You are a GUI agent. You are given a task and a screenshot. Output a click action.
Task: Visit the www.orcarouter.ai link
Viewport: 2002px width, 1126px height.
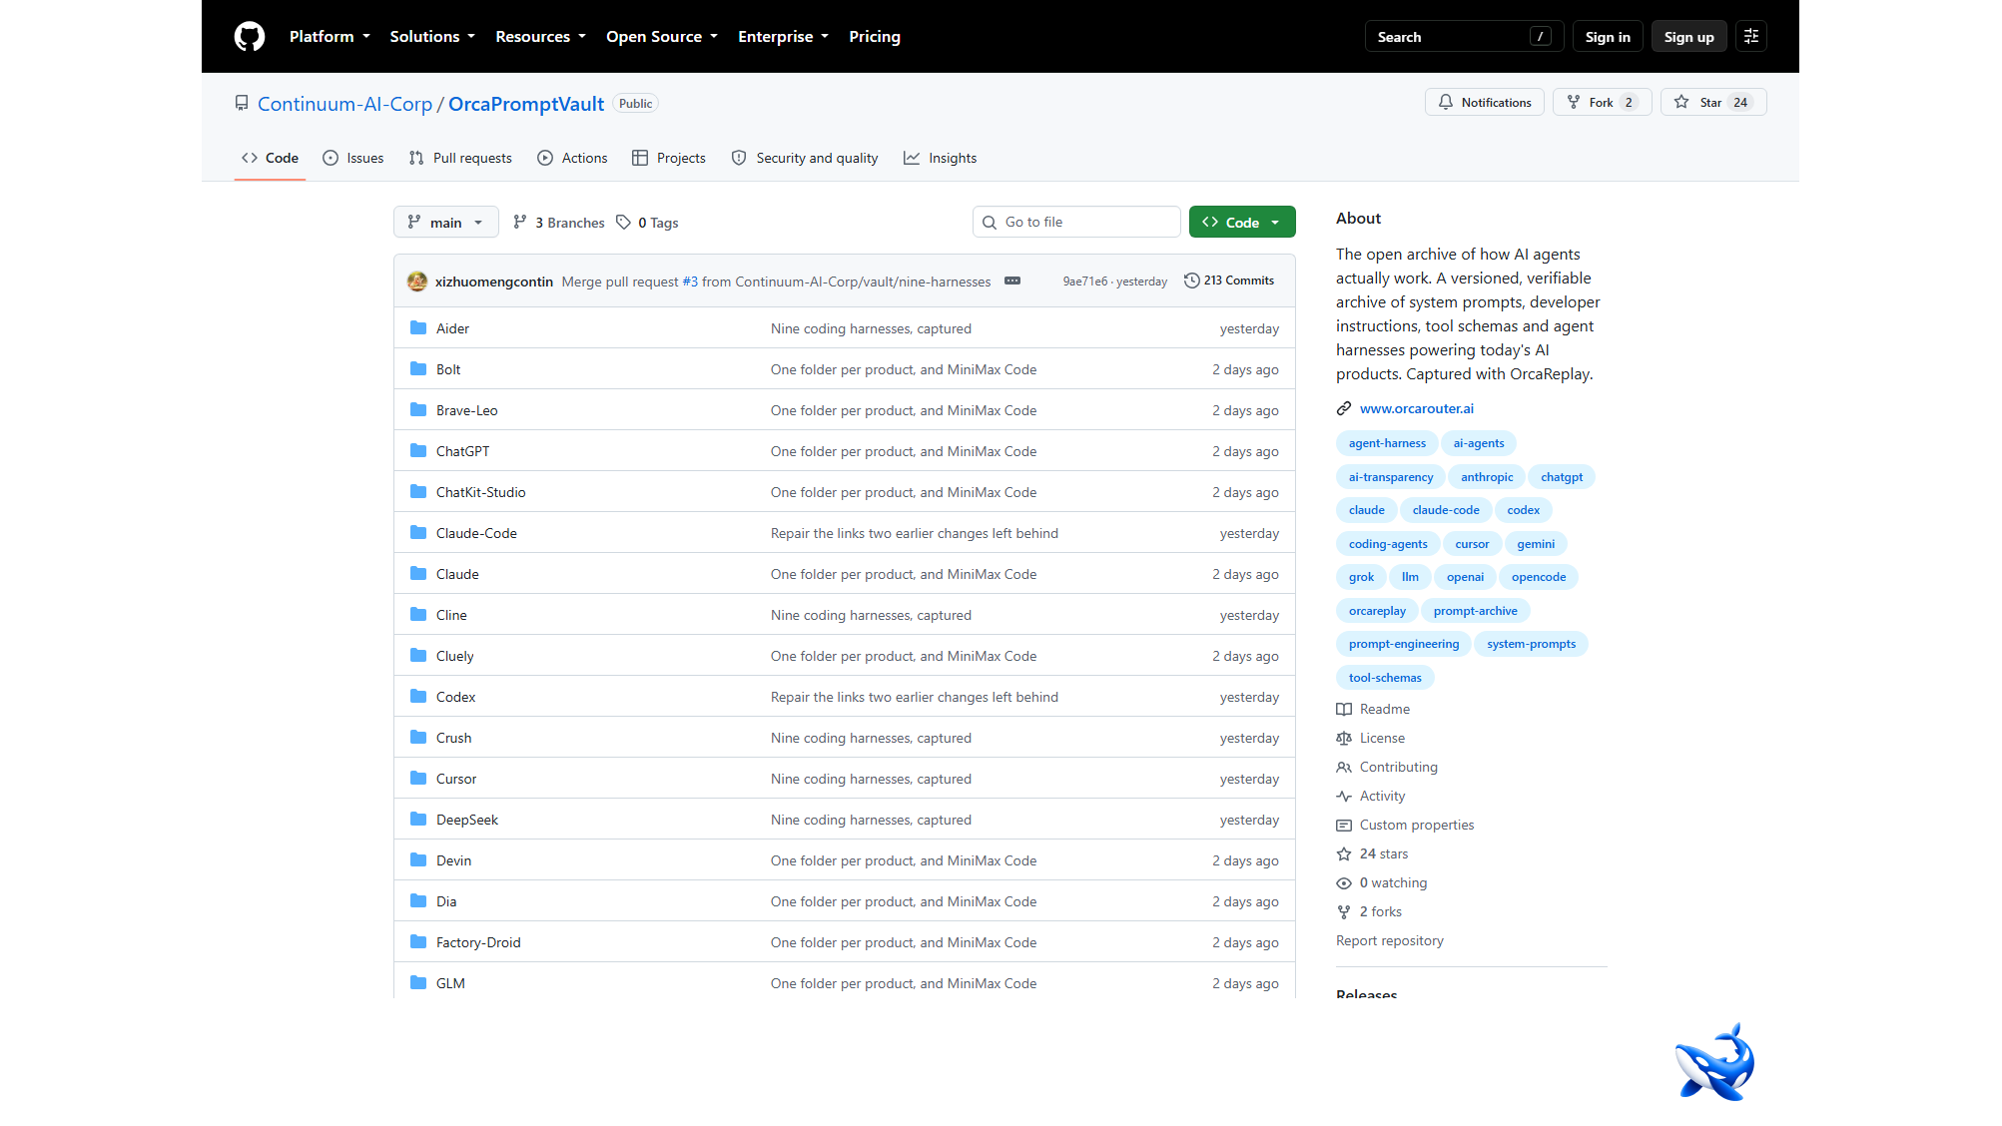pos(1416,409)
